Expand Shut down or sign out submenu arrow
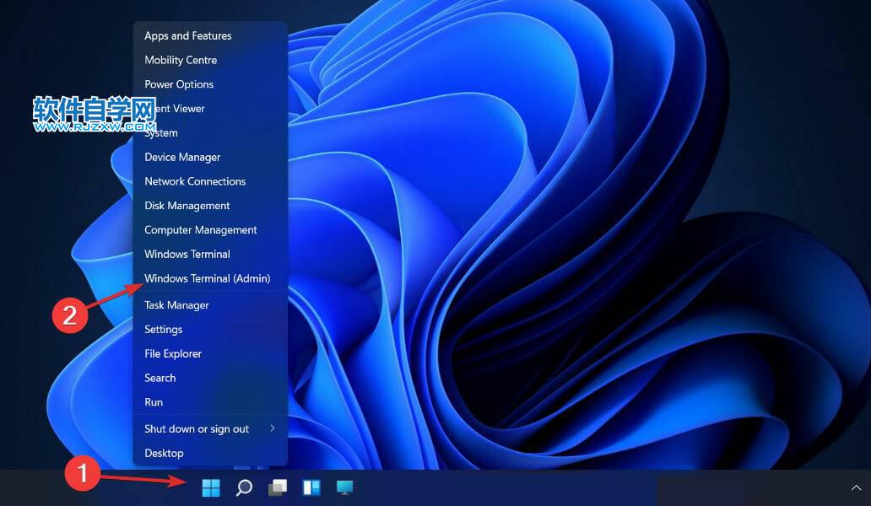Screen dimensions: 871x506 (272, 428)
